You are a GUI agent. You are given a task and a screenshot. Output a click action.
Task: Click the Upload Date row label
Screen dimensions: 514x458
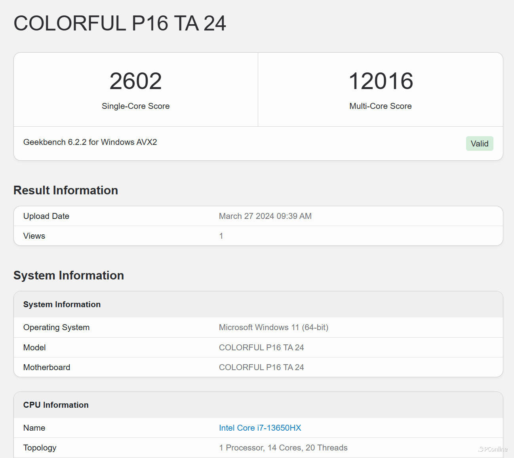click(46, 216)
